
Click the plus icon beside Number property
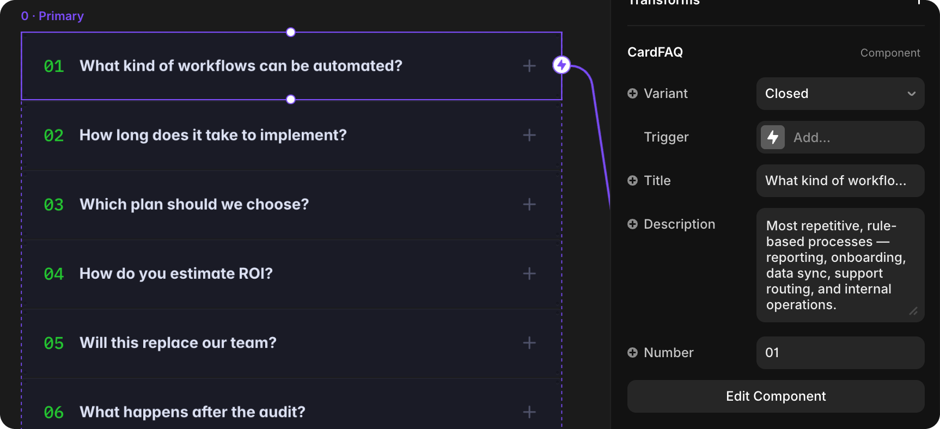[632, 353]
